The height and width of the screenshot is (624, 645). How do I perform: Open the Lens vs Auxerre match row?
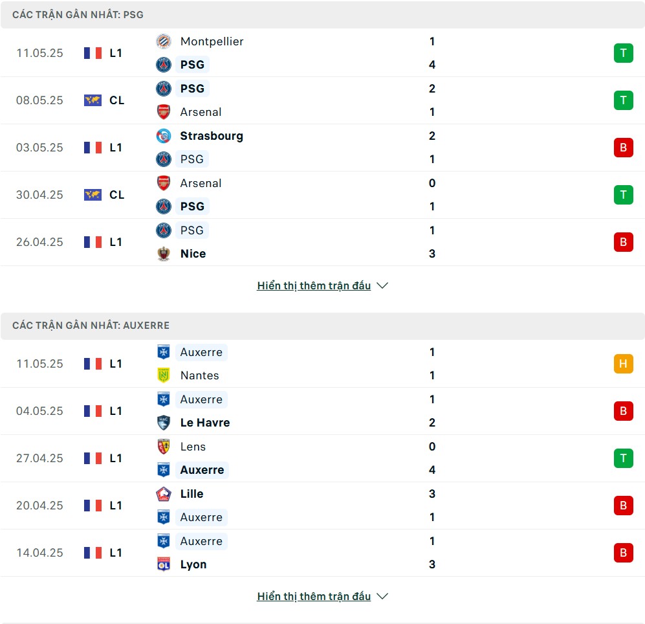click(322, 458)
